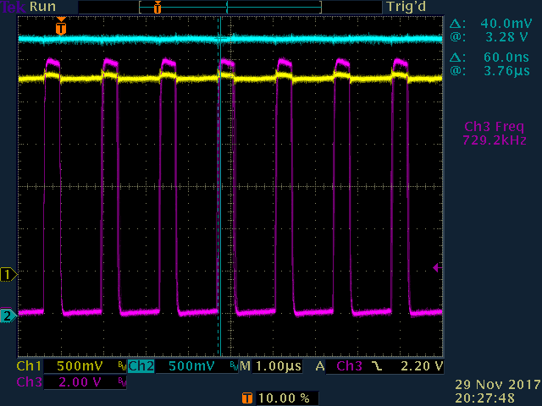
Task: Click the 2.20 V trigger level readout
Action: pos(422,366)
